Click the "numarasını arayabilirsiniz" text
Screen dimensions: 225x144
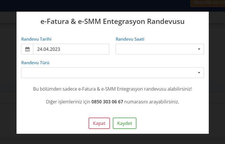click(x=152, y=102)
